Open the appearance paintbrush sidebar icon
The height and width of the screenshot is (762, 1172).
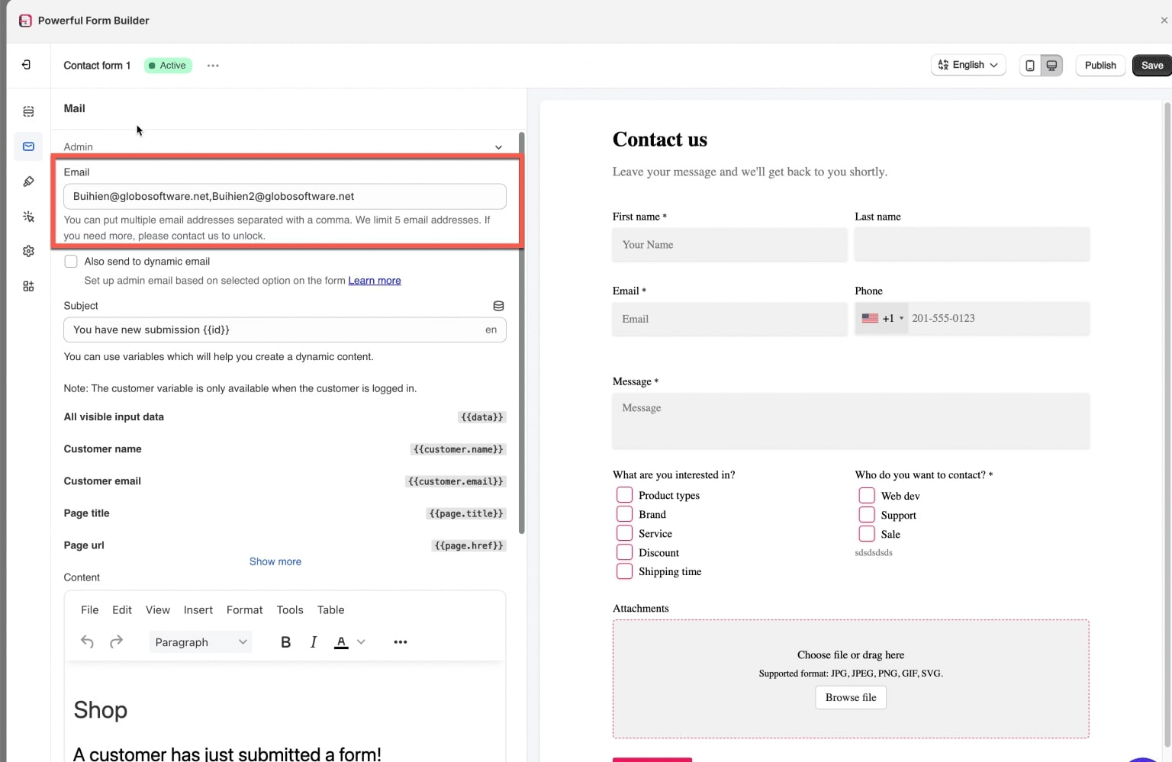coord(28,182)
